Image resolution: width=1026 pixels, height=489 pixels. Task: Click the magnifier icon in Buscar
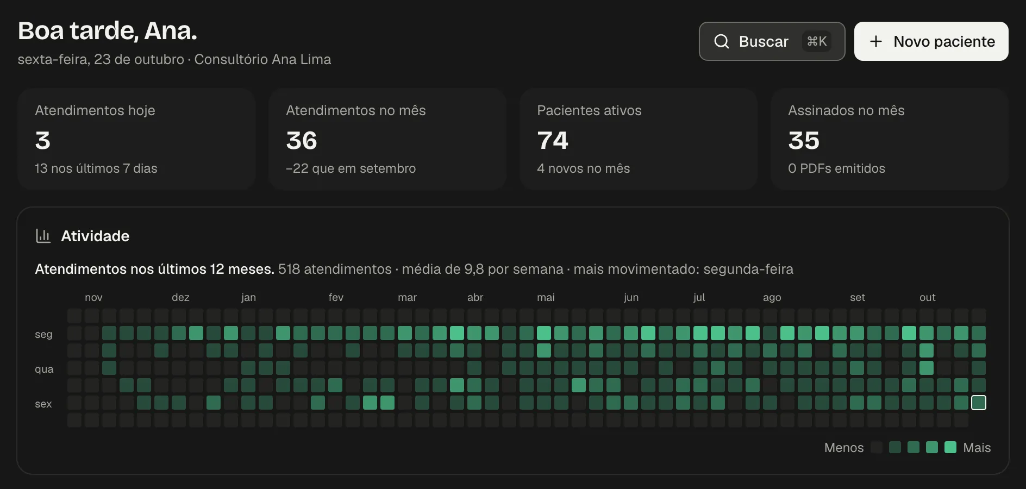[x=721, y=41]
